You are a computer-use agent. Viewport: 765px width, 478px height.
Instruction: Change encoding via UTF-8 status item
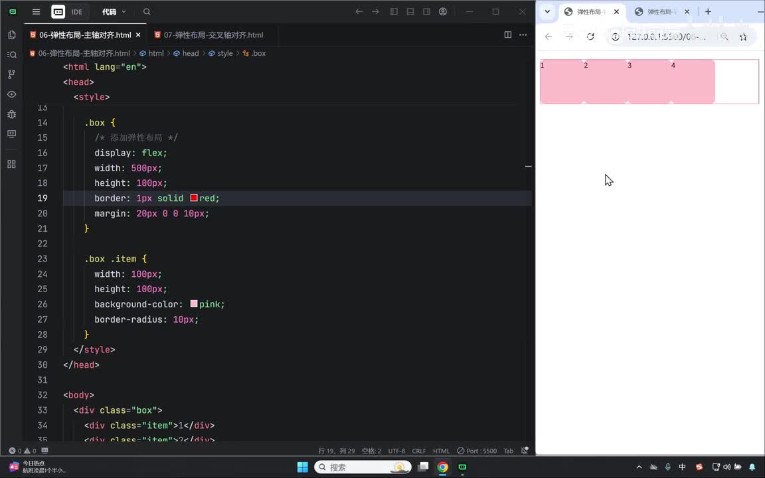click(396, 451)
